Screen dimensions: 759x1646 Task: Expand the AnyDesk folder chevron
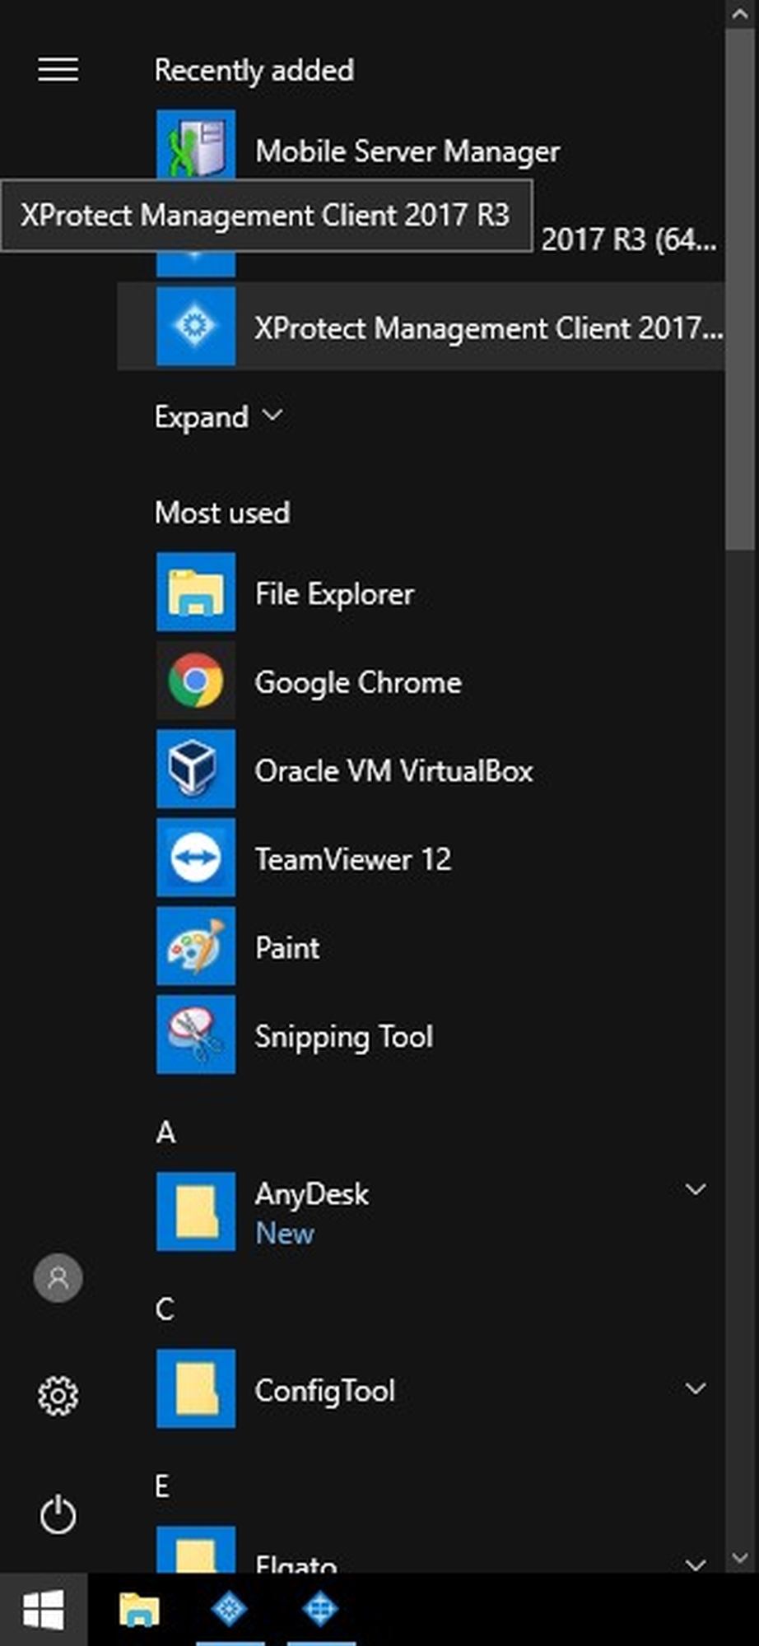point(696,1189)
